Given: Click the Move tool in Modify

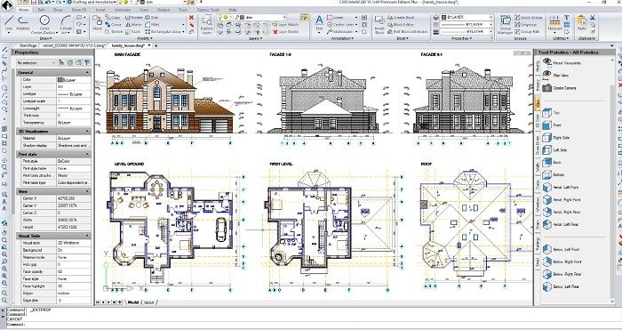Looking at the screenshot, I should [x=97, y=23].
